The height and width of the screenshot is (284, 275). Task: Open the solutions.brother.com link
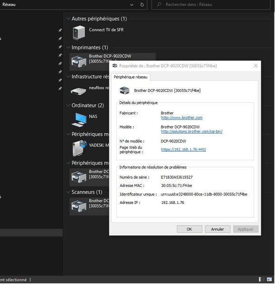[191, 131]
